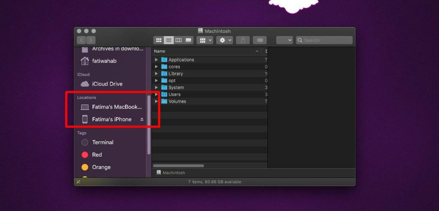The width and height of the screenshot is (439, 211).
Task: Eject Fatima's iPhone
Action: pos(141,119)
